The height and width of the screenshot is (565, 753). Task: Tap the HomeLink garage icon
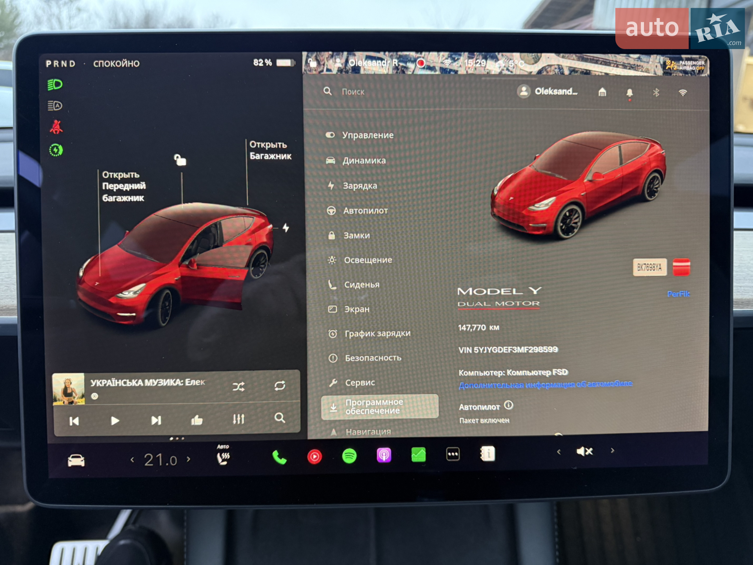point(602,92)
